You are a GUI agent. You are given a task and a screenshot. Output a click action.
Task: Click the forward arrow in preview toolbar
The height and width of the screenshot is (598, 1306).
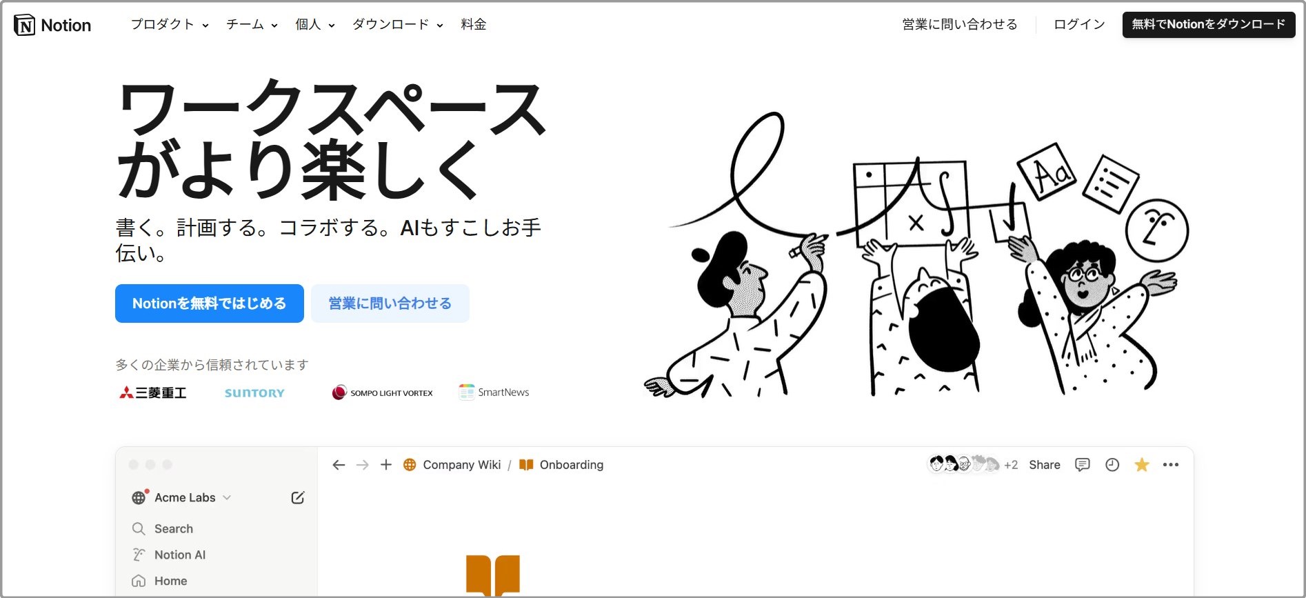(x=363, y=465)
